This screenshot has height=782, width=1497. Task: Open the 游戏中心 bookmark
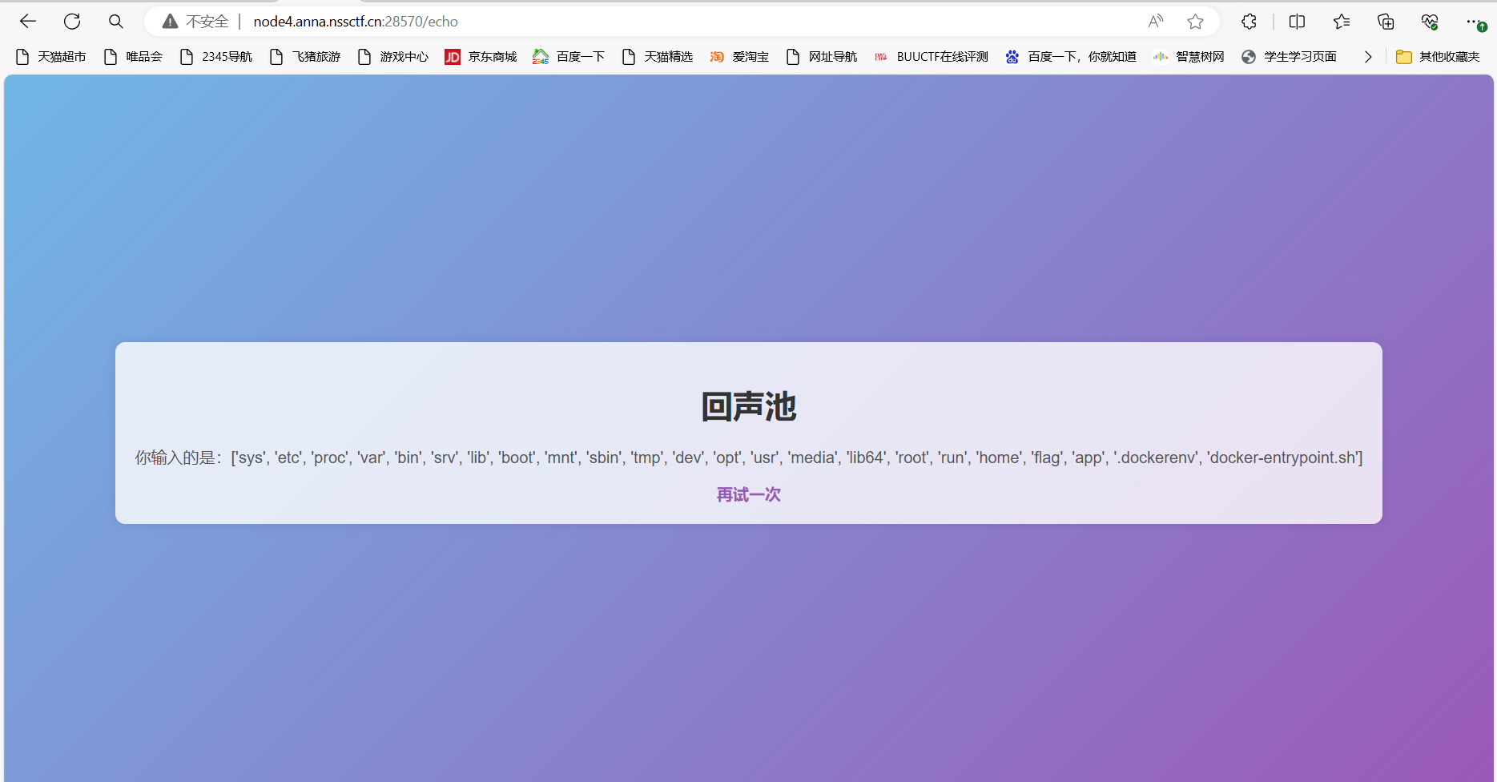pyautogui.click(x=393, y=57)
